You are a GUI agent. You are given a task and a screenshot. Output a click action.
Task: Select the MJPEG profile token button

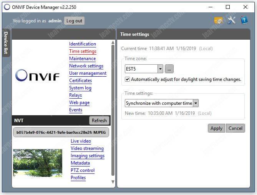(x=61, y=132)
